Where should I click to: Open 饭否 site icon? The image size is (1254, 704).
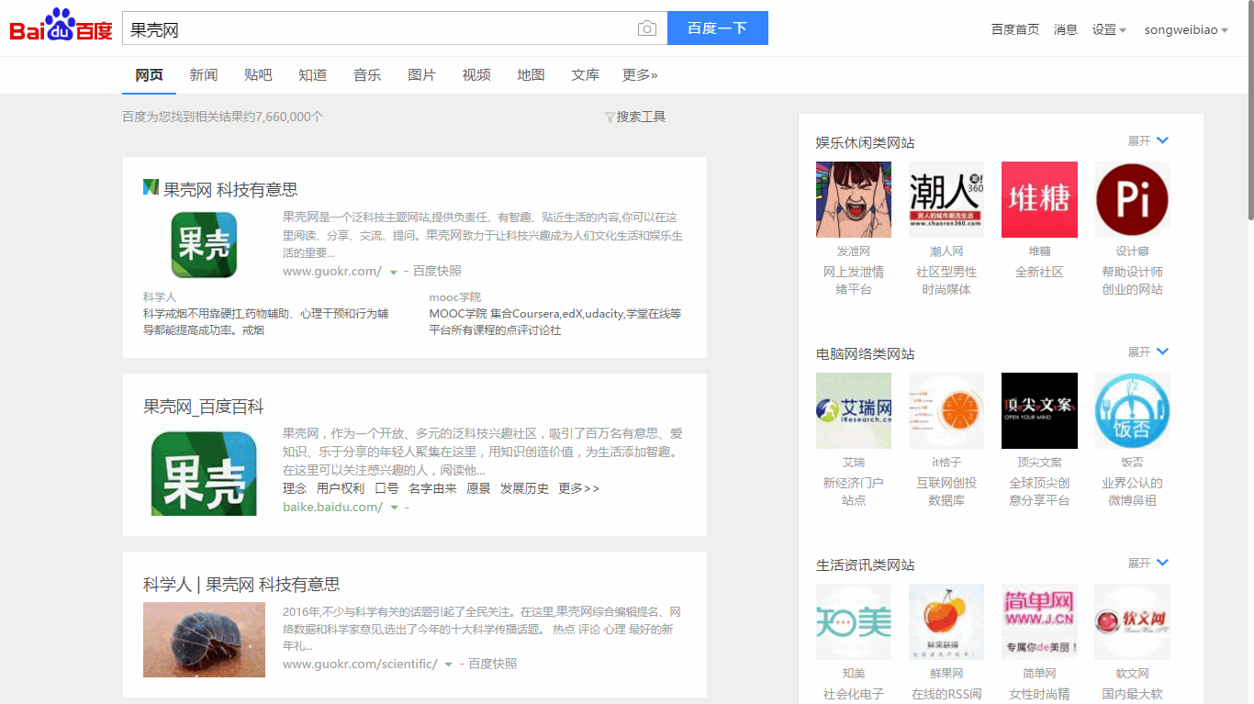(1132, 410)
